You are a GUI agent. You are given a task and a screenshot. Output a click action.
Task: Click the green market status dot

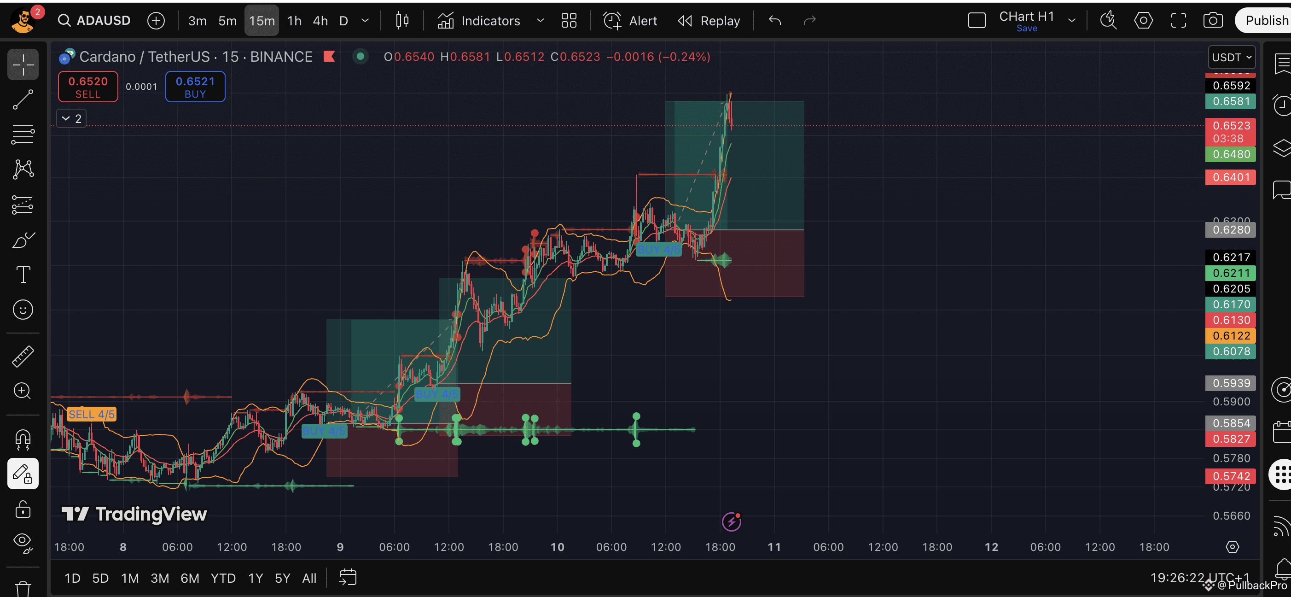point(360,56)
